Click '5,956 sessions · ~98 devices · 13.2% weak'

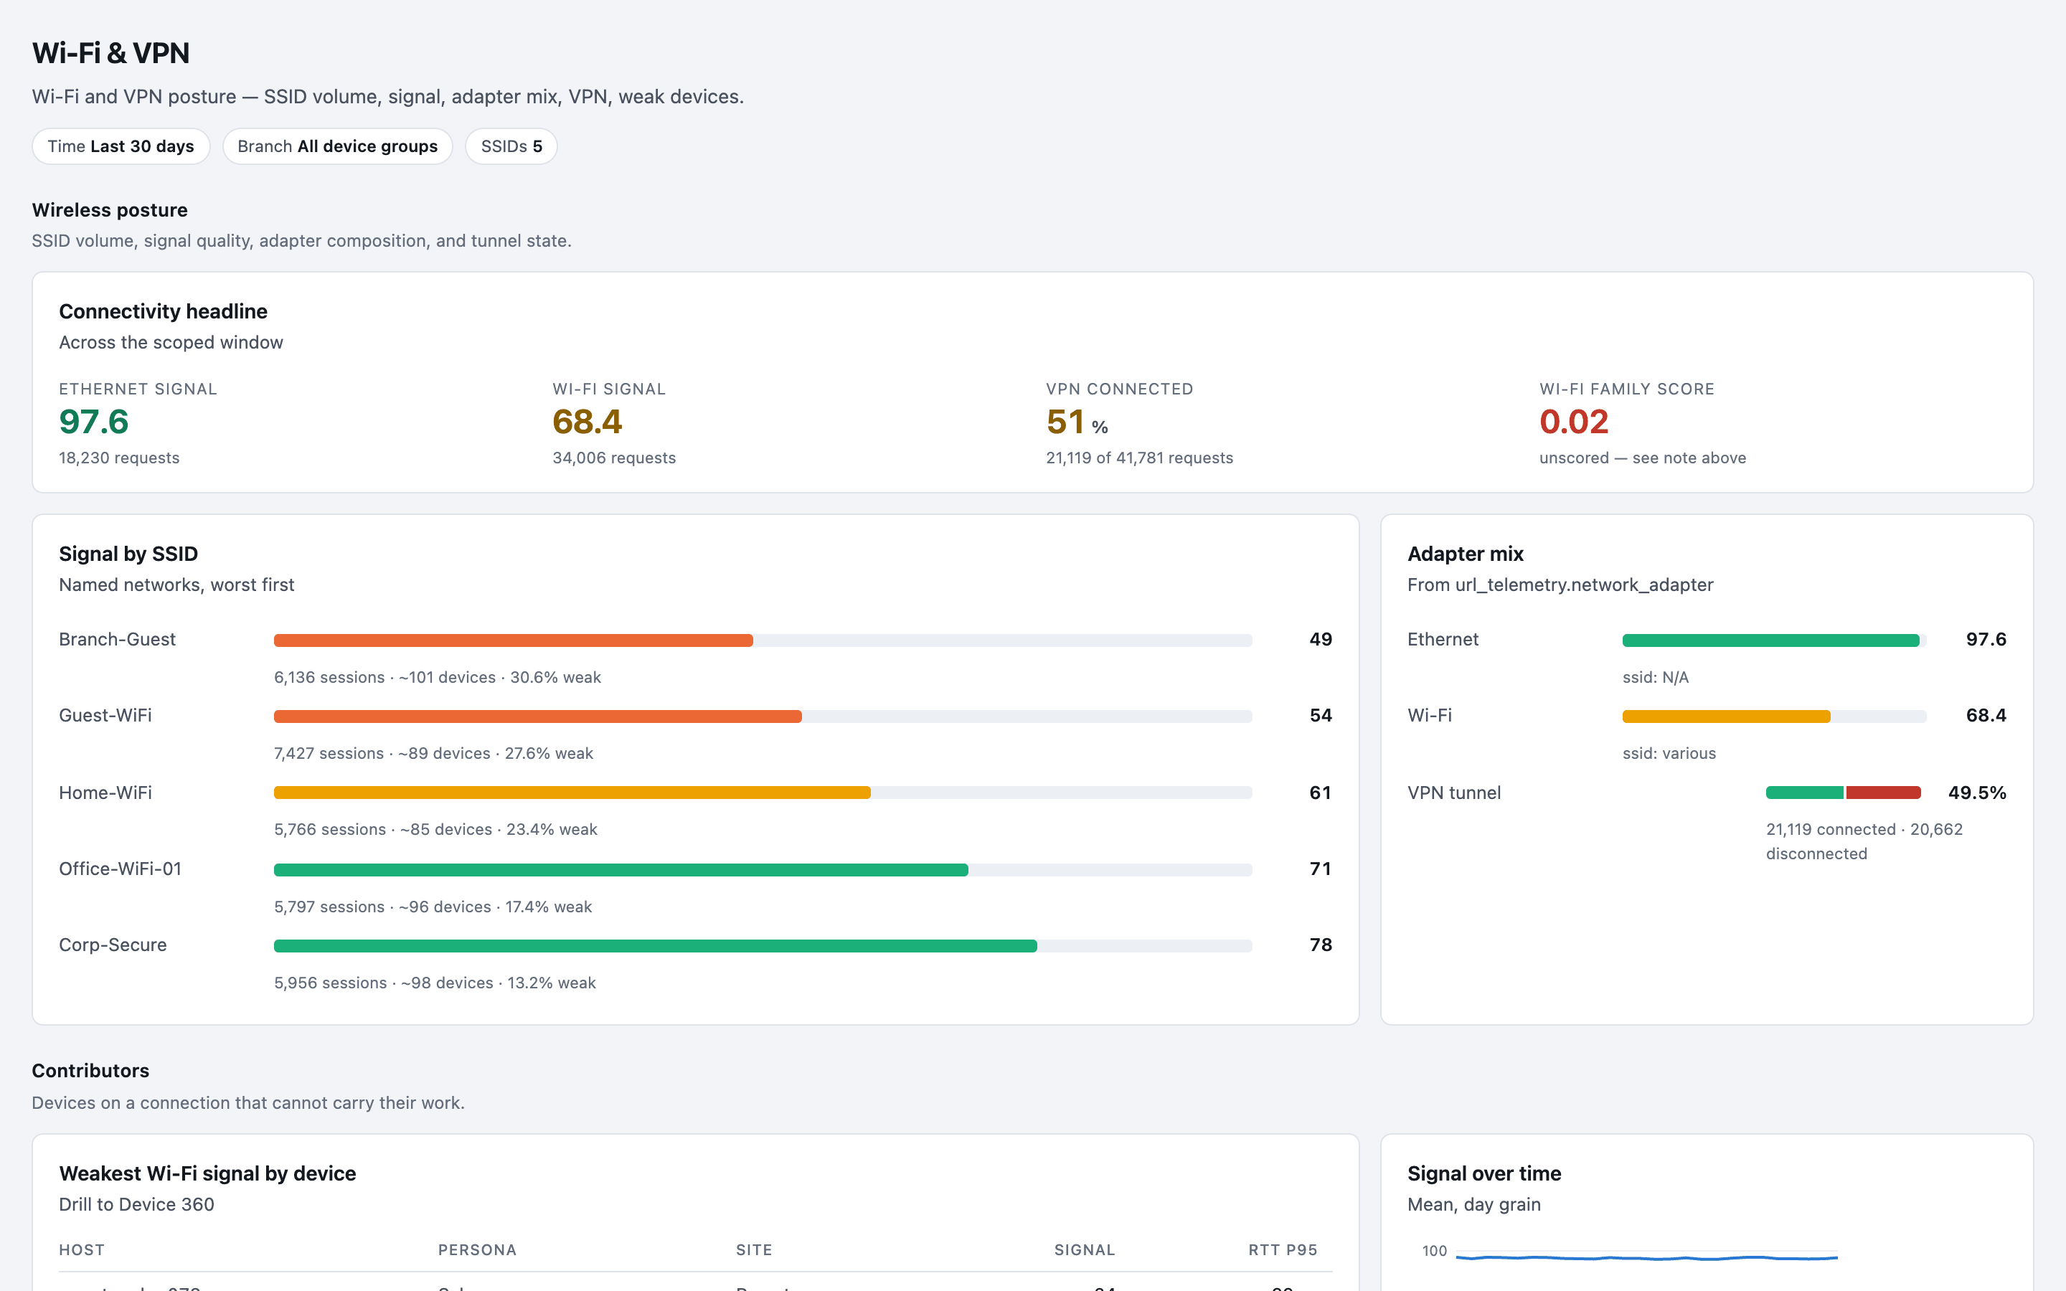435,983
